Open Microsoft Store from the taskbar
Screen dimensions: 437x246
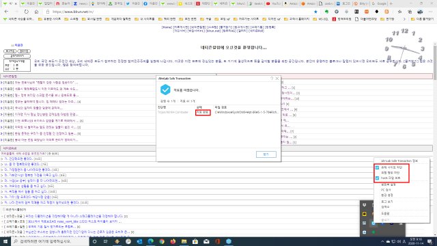pyautogui.click(x=195, y=241)
